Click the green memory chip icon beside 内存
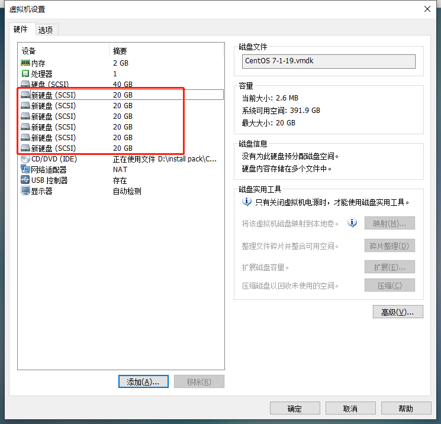The width and height of the screenshot is (441, 424). [25, 63]
